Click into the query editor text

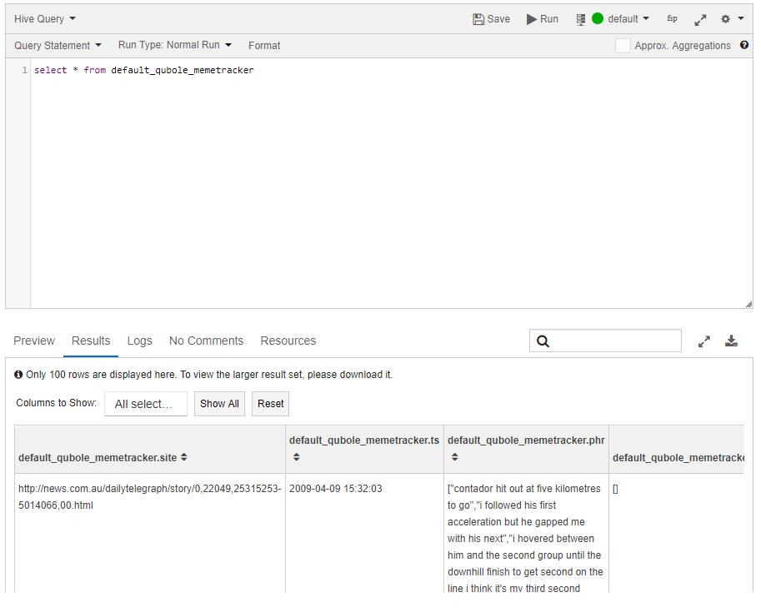143,70
